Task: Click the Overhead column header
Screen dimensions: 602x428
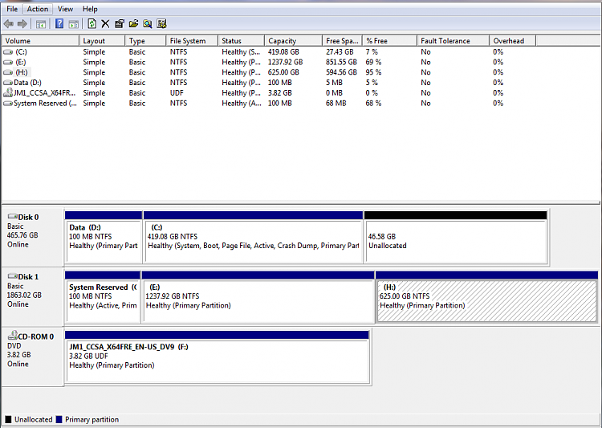Action: [513, 41]
